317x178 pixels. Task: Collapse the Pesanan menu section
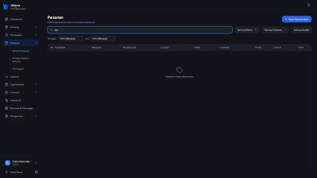pyautogui.click(x=36, y=43)
